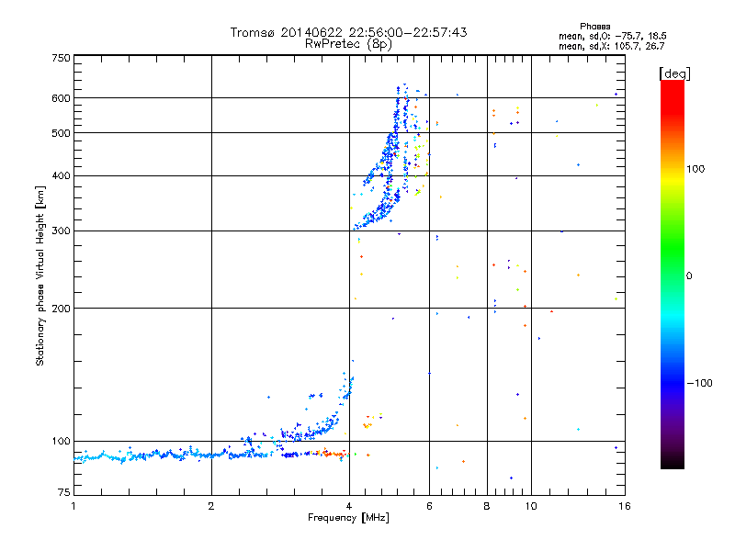Click the plot title 'Tromsø 20140622 22:56:00-22:57:43'
735x551 pixels.
click(348, 32)
